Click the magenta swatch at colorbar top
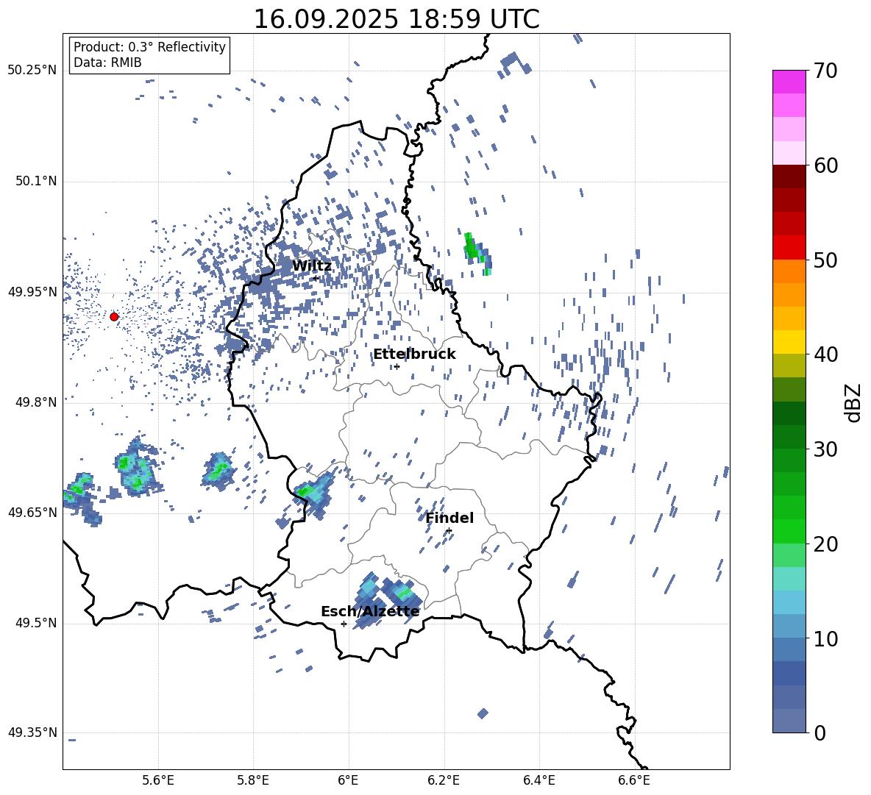The height and width of the screenshot is (795, 871). pyautogui.click(x=789, y=82)
